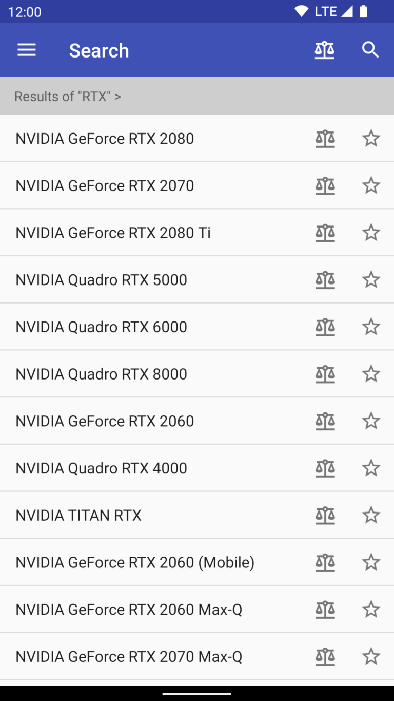Add GeForce RTX 2060 (Mobile) to comparison
394x701 pixels.
click(325, 562)
